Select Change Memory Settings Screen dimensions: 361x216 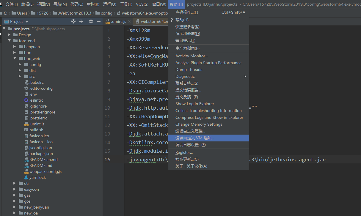click(208, 124)
